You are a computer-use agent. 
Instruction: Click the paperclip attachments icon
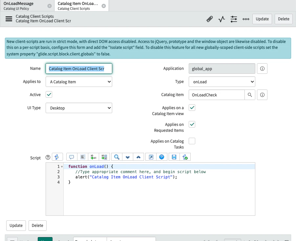pyautogui.click(x=210, y=19)
